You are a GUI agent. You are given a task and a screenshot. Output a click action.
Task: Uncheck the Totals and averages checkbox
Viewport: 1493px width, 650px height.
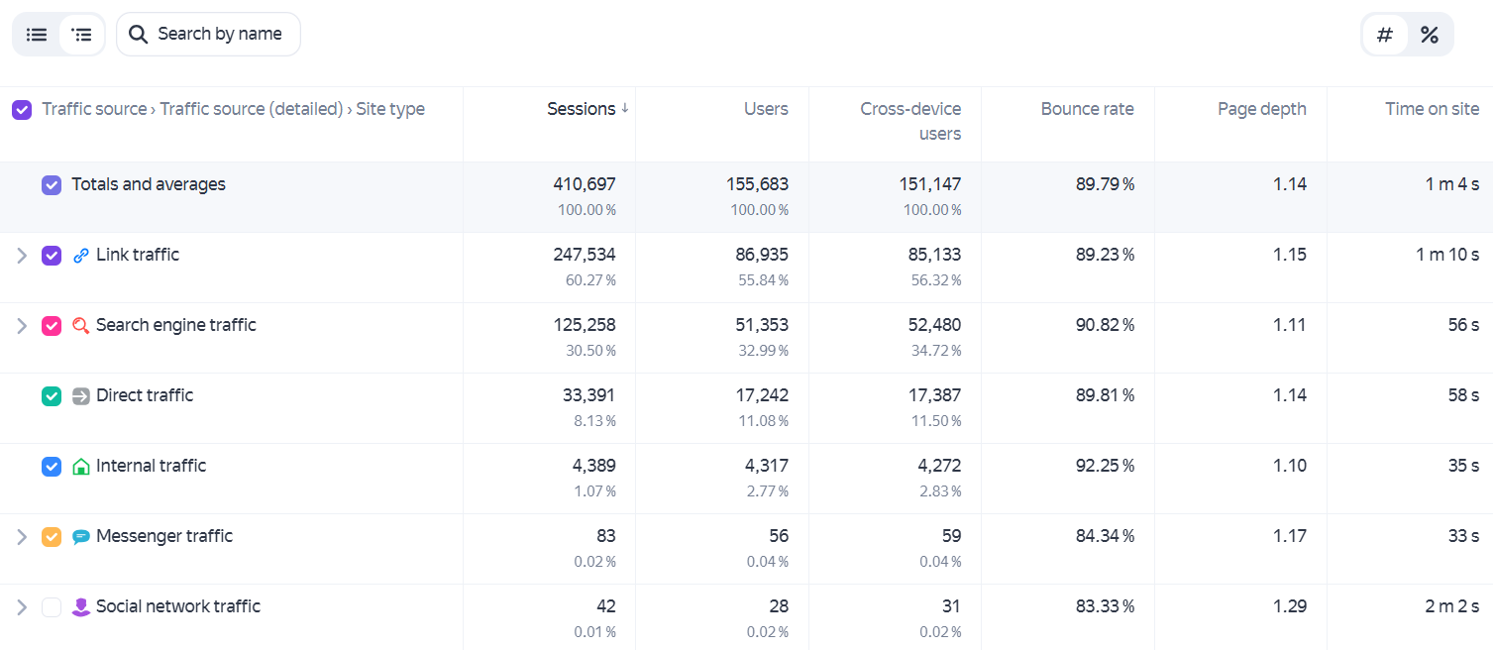[52, 185]
